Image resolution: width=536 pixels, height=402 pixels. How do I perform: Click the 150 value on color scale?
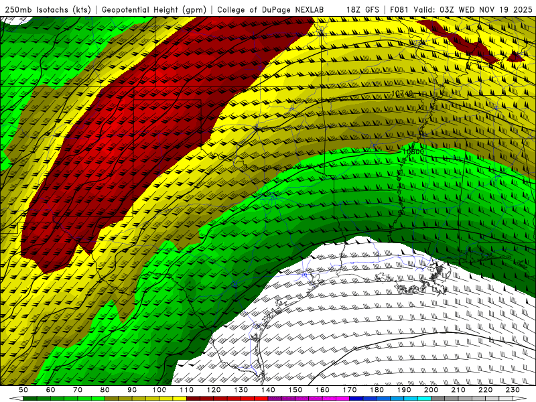coord(295,390)
